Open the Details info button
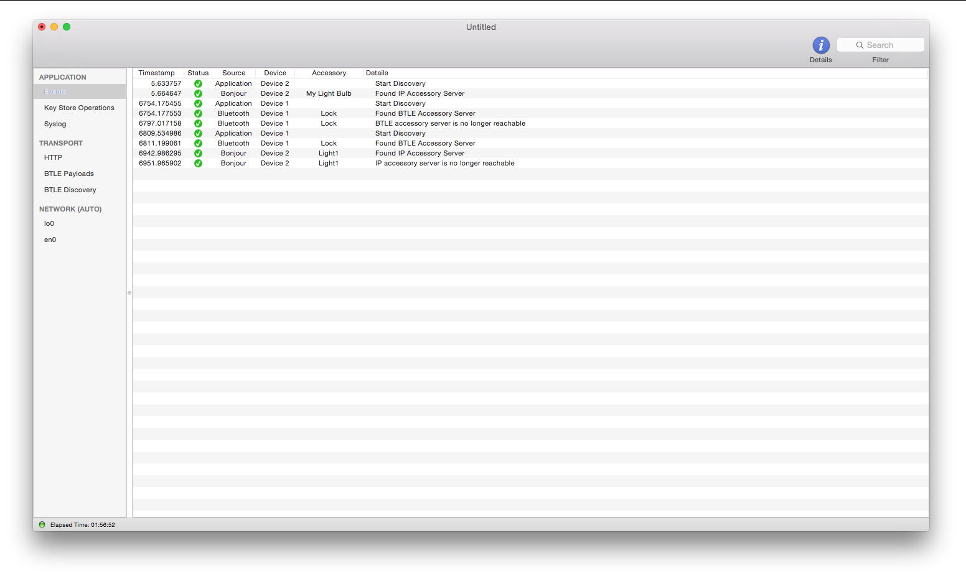Image resolution: width=966 pixels, height=581 pixels. (821, 45)
